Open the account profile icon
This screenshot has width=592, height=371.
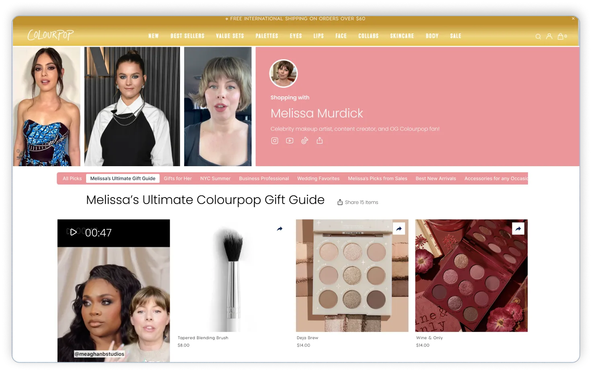click(549, 36)
